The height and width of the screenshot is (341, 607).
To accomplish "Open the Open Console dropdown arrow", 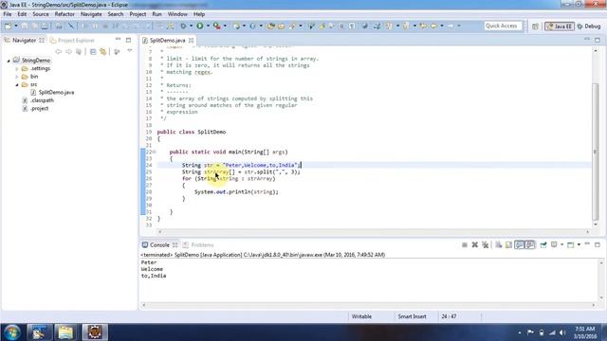I will click(579, 244).
